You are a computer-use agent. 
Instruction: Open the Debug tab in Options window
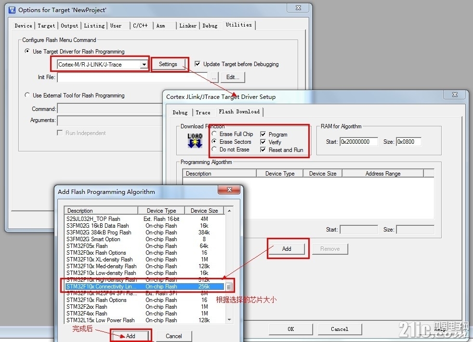[210, 26]
